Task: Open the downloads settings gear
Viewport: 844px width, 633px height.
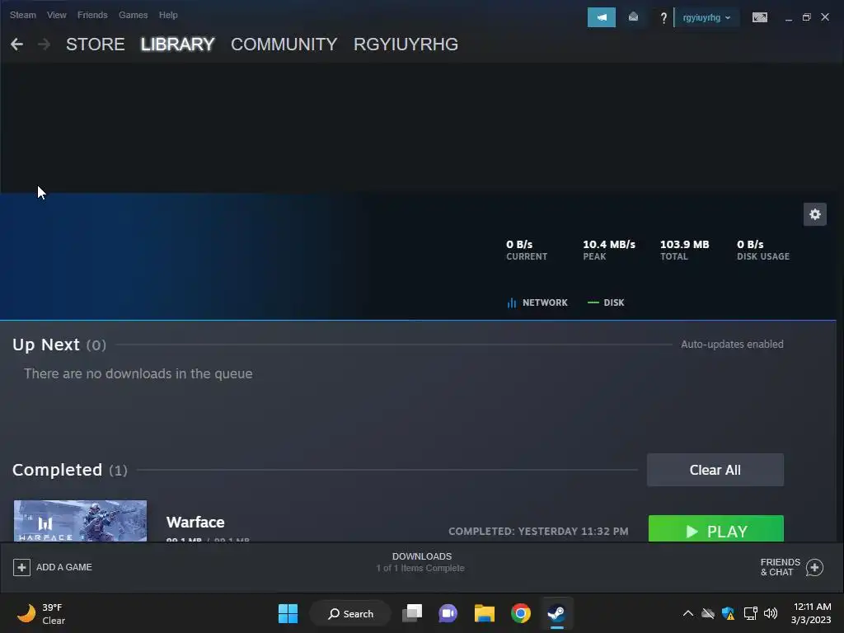Action: click(815, 214)
